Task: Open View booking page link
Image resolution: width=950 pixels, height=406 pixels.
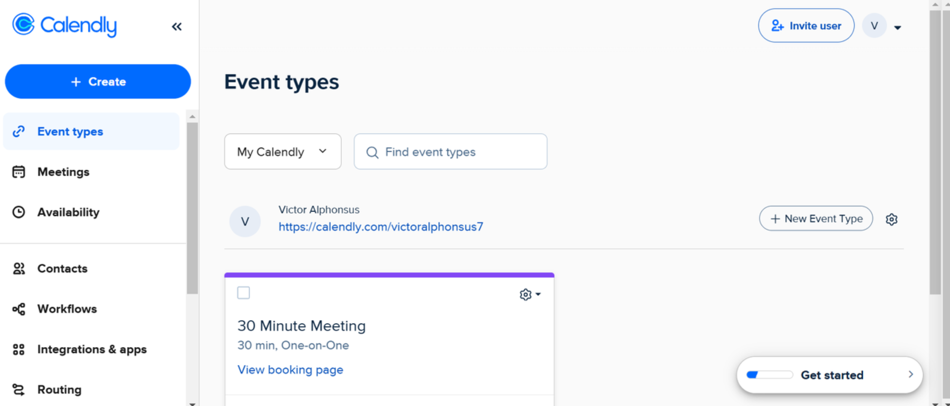Action: pos(290,370)
